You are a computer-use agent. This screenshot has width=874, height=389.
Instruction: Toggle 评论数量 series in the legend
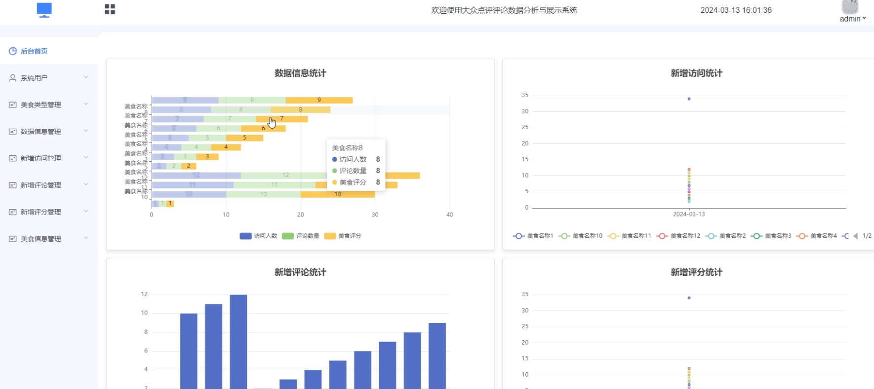pos(301,236)
